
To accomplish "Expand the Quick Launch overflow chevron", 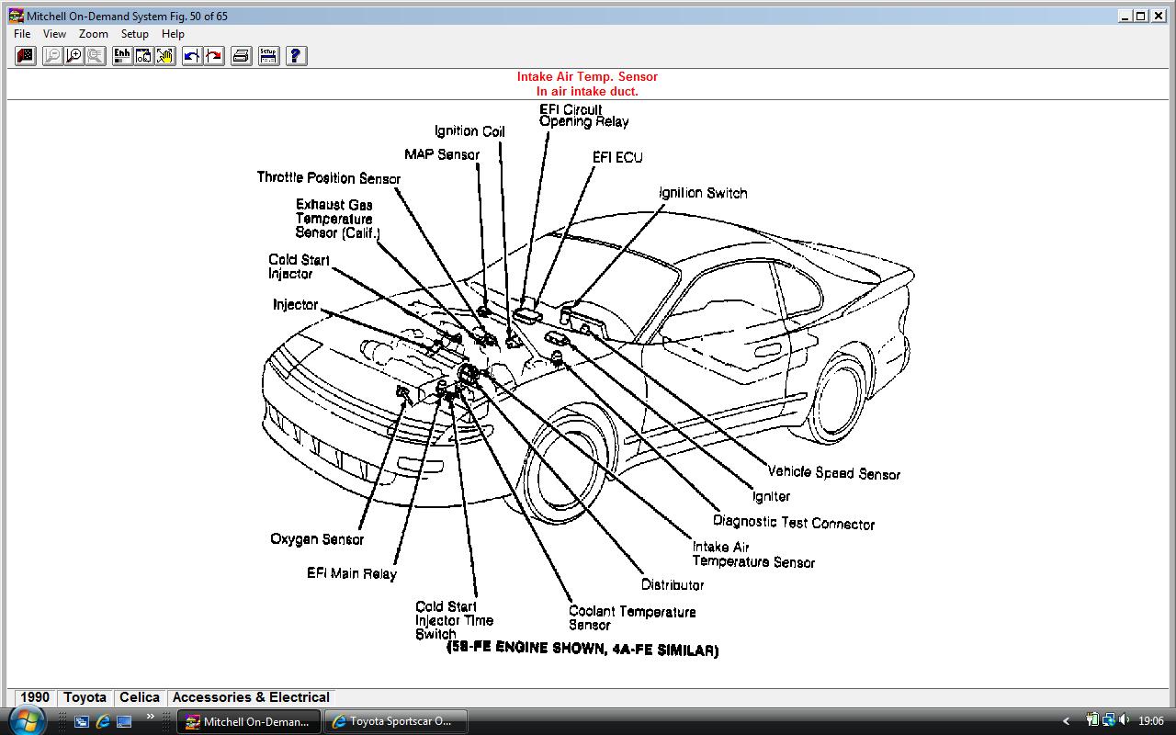I will point(149,717).
